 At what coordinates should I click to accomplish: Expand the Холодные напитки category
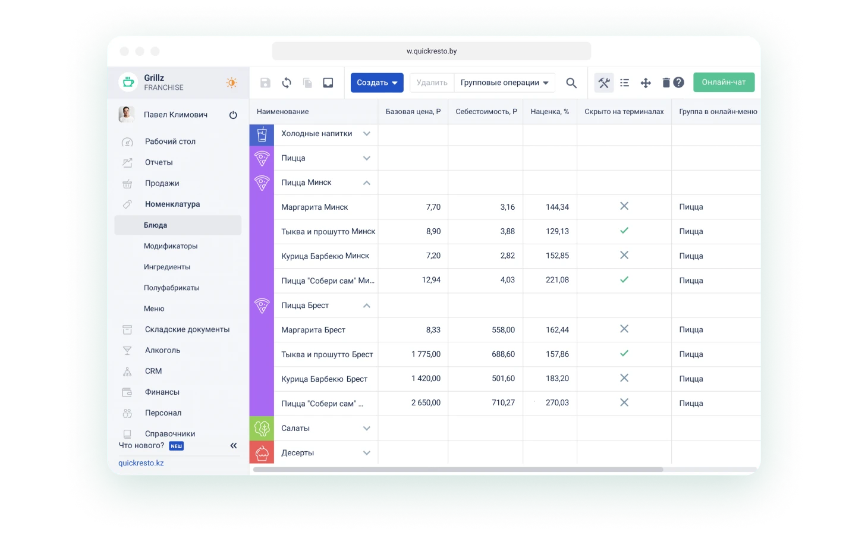(x=367, y=134)
